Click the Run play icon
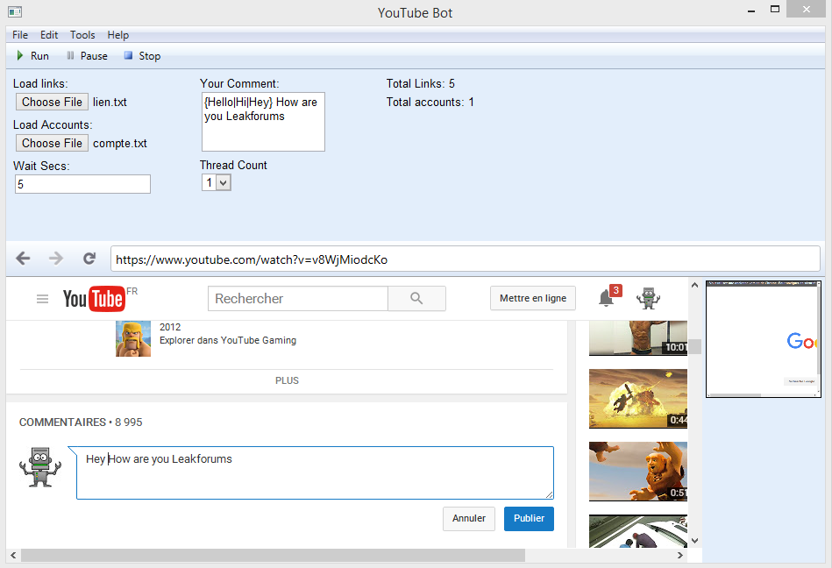The height and width of the screenshot is (568, 832). pyautogui.click(x=20, y=56)
